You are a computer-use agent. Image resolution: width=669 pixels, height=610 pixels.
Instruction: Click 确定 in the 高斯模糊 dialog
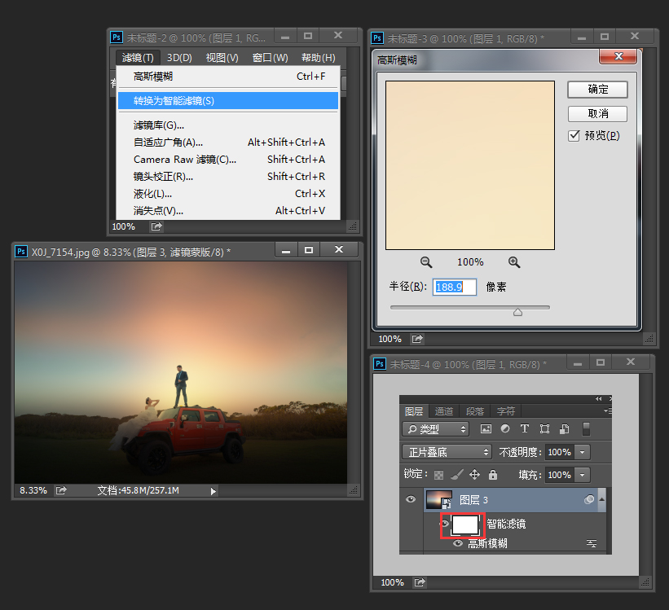(x=597, y=89)
